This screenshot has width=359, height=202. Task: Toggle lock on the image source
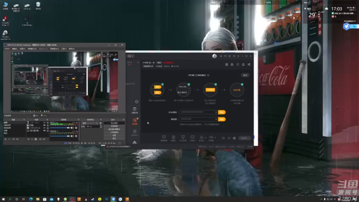(x=48, y=125)
